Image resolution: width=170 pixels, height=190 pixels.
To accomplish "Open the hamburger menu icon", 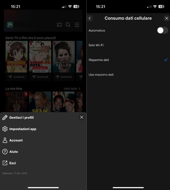I will click(77, 25).
